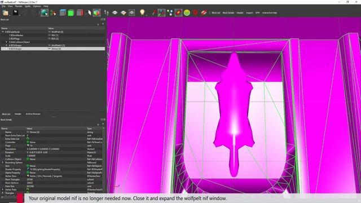This screenshot has width=361, height=203.
Task: Toggle Block Details in the toolbar
Action: point(228,13)
